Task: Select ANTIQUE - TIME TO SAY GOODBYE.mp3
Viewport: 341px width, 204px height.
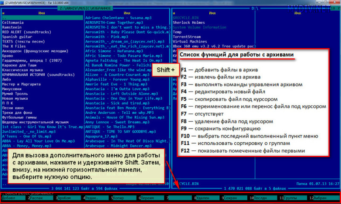Action: pos(121,132)
